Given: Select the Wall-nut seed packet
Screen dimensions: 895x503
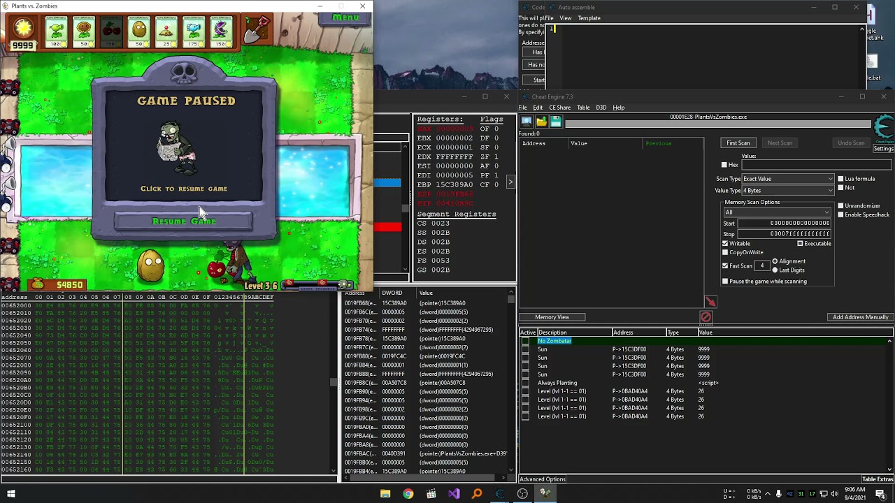Looking at the screenshot, I should 138,32.
